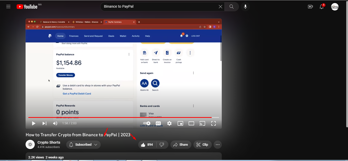
Task: Toggle closed captions CC button
Action: coord(158,123)
